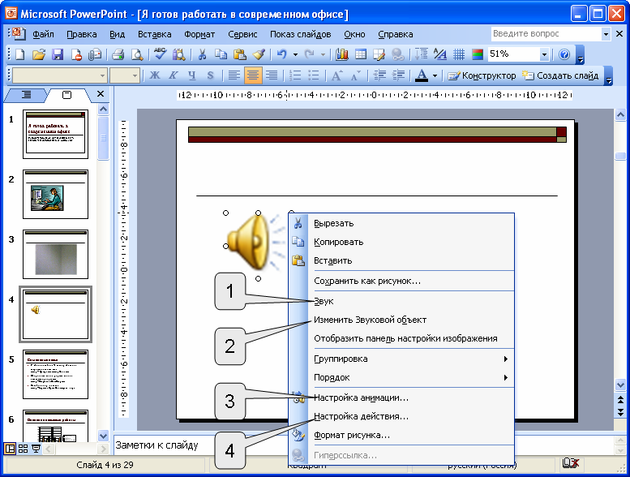Run the spelling check ABC icon
Image resolution: width=630 pixels, height=477 pixels.
(x=161, y=54)
